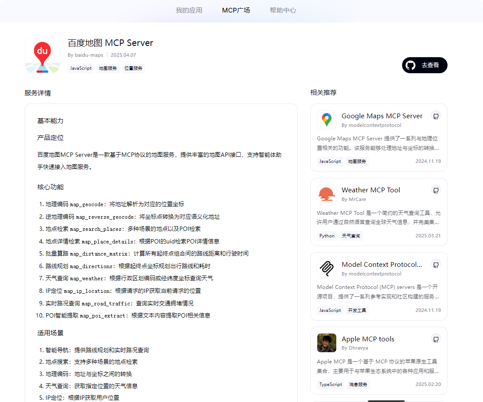
Task: Click the Python tag on Weather card
Action: 327,236
